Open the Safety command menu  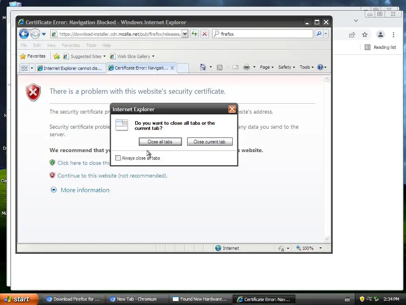tap(287, 67)
